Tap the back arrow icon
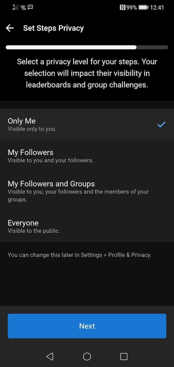This screenshot has width=174, height=367. (10, 28)
